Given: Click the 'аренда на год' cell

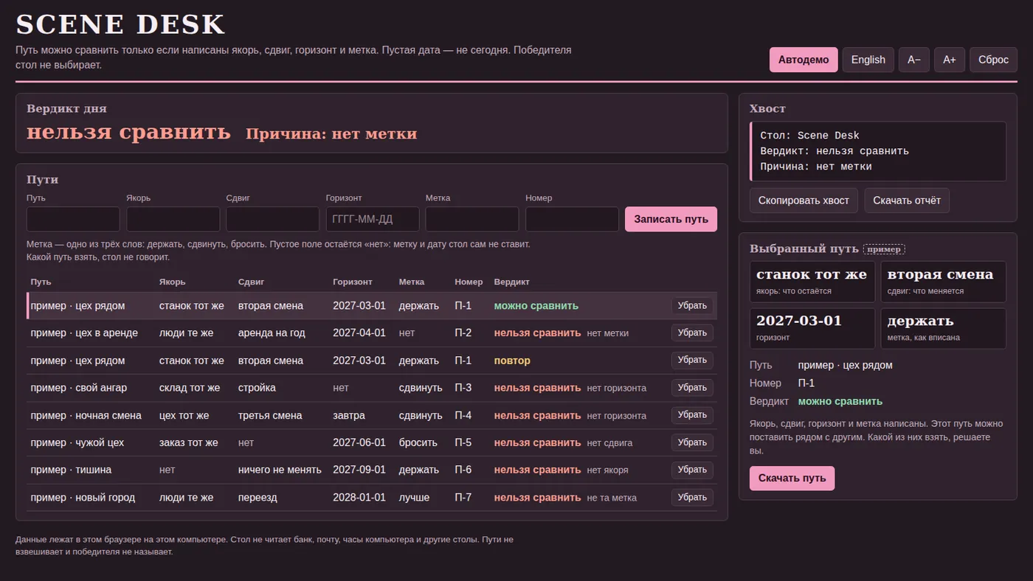Looking at the screenshot, I should tap(272, 333).
